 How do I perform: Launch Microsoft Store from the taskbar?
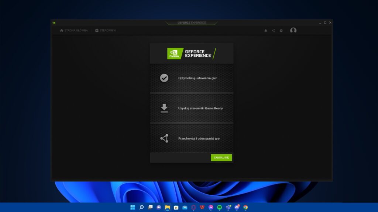[176, 207]
